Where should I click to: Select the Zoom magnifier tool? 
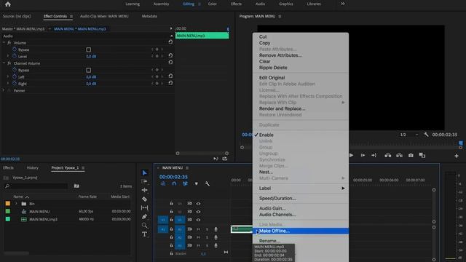tap(144, 225)
